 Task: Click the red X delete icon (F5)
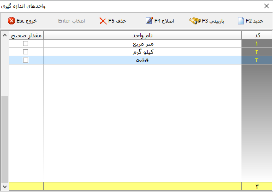(103, 21)
